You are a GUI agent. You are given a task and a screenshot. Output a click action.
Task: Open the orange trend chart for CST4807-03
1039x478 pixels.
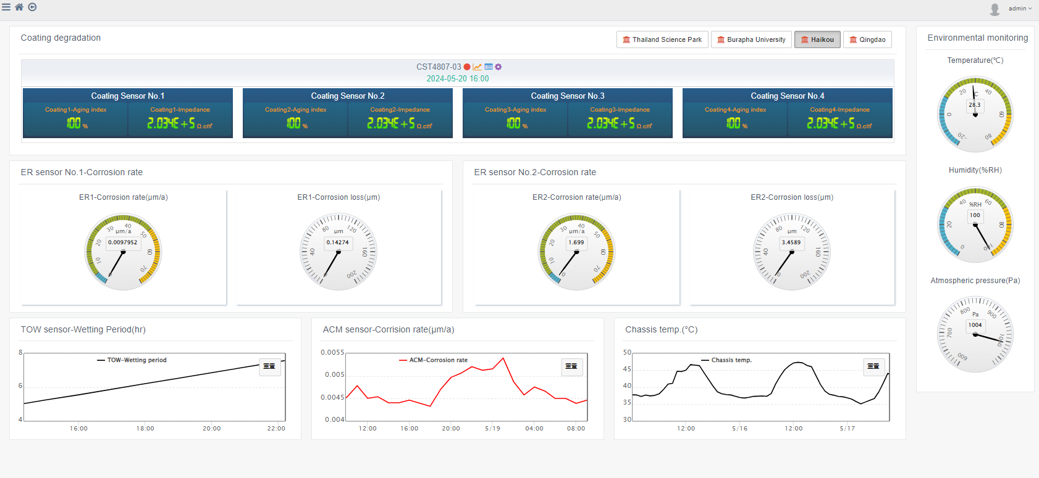pyautogui.click(x=477, y=67)
